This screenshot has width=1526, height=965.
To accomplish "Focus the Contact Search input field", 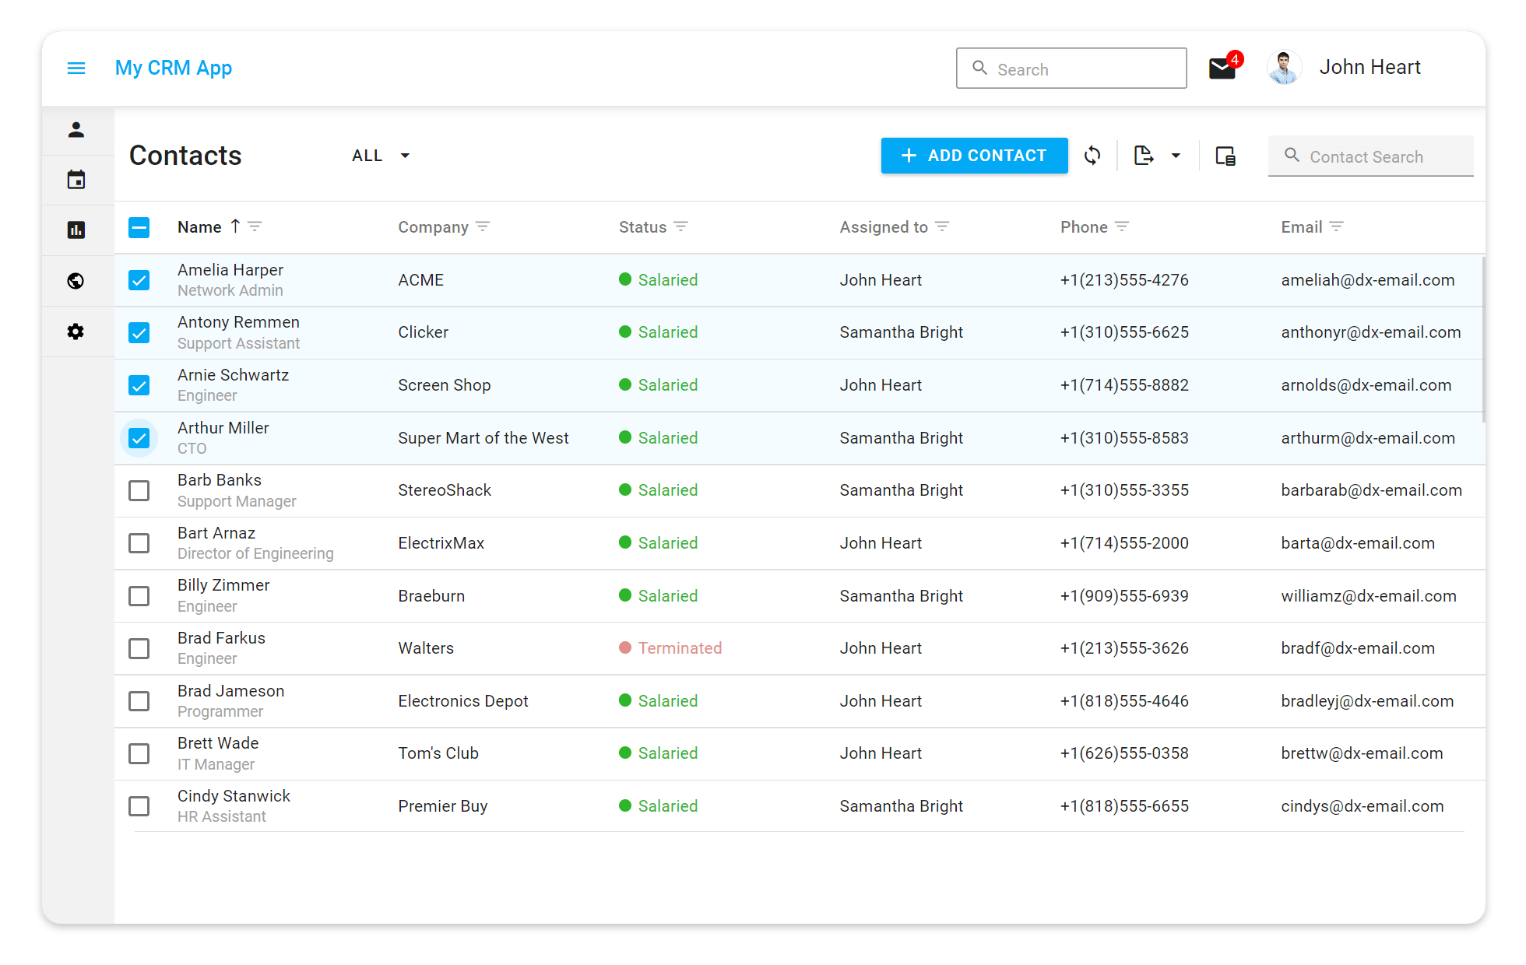I will (x=1370, y=156).
